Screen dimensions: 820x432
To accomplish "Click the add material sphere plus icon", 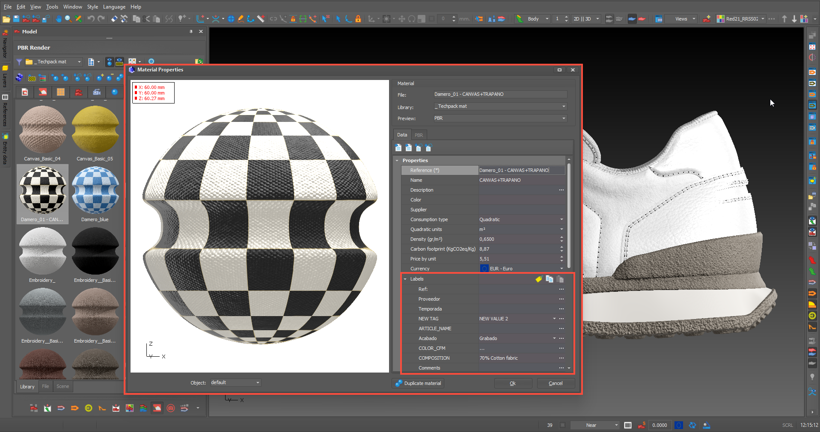I will tap(100, 77).
